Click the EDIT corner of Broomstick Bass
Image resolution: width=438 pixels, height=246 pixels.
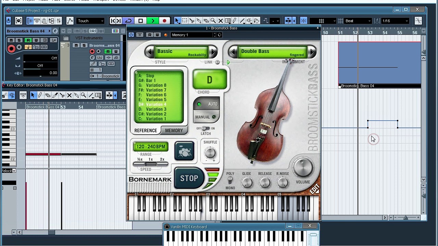(x=314, y=189)
